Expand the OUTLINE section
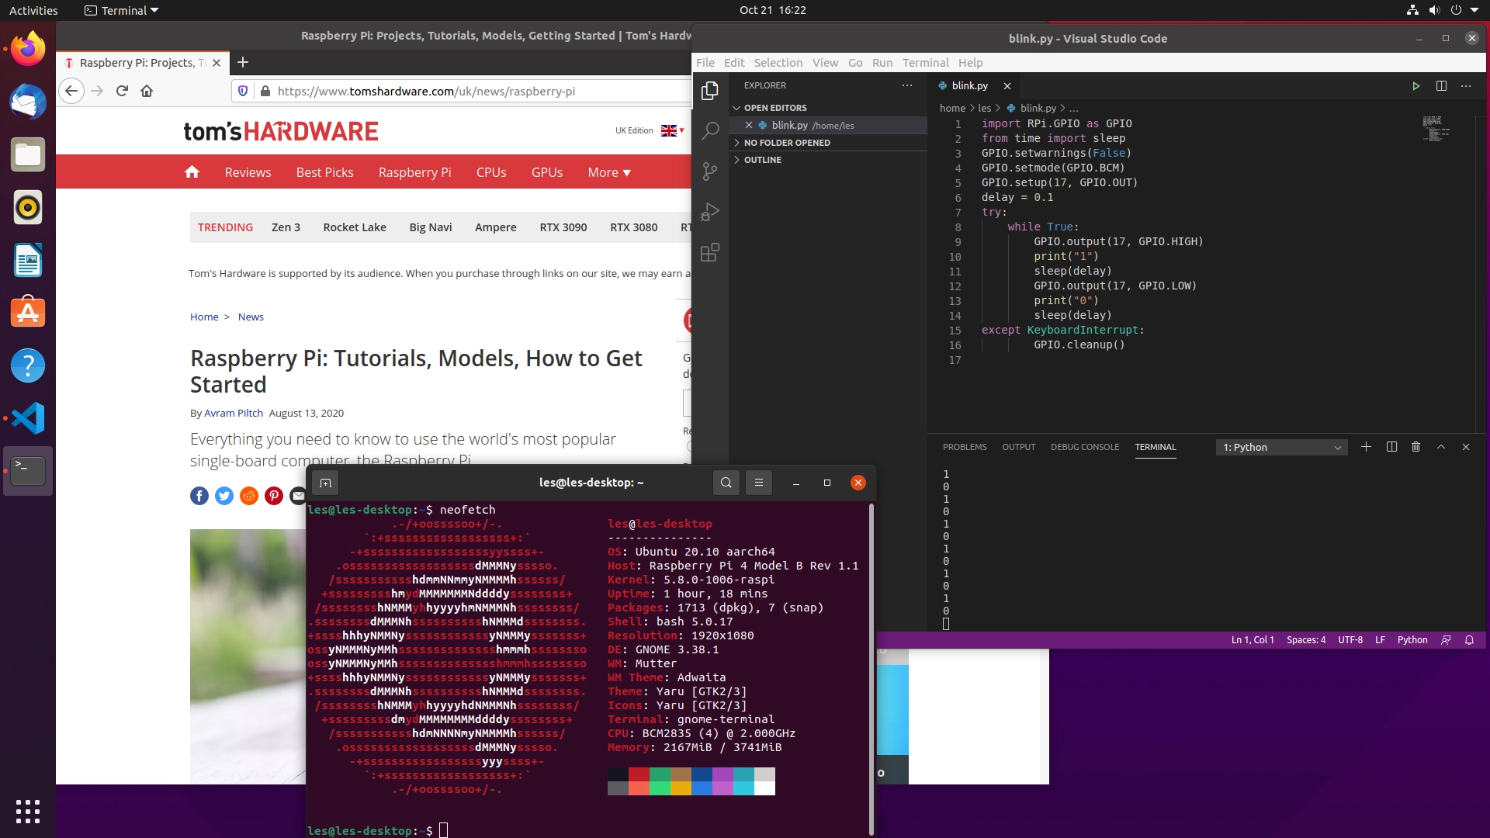Viewport: 1490px width, 838px height. (762, 160)
